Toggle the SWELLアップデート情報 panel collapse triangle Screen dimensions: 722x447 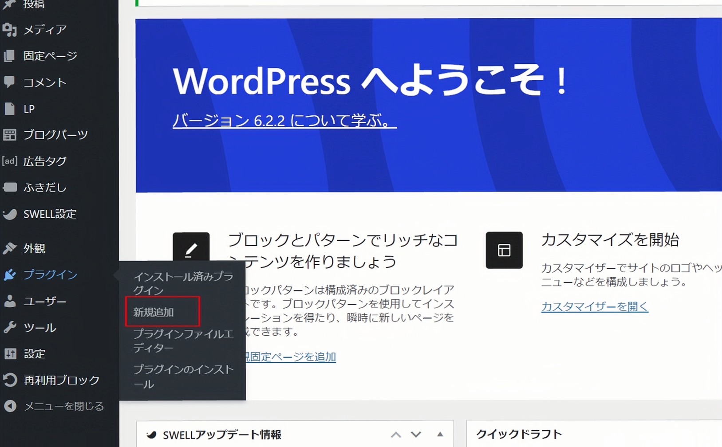coord(440,434)
